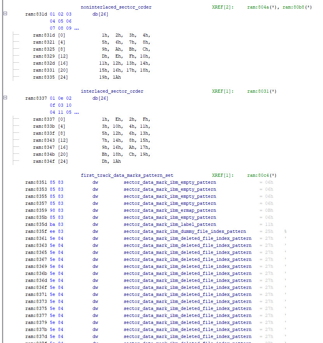The image size is (323, 343).
Task: Click bytes 5e 84 at ram:8367
Action: [57, 259]
